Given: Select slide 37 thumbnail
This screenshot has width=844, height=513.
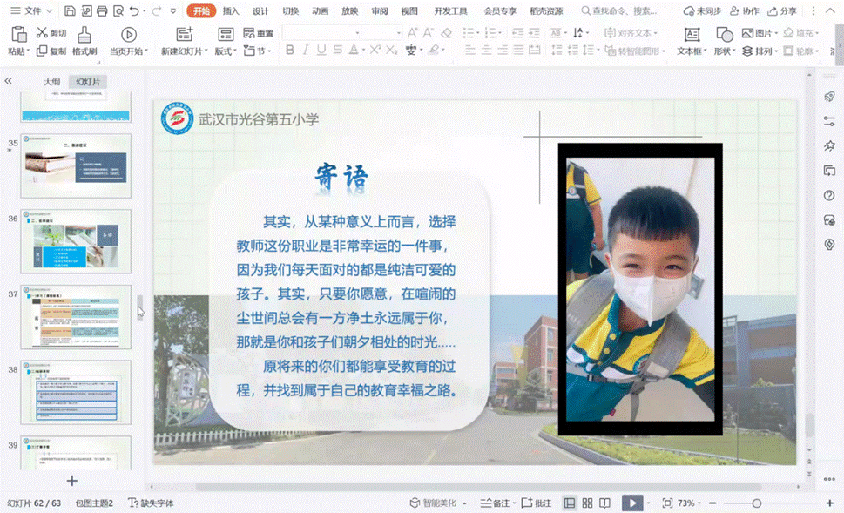Looking at the screenshot, I should [76, 317].
